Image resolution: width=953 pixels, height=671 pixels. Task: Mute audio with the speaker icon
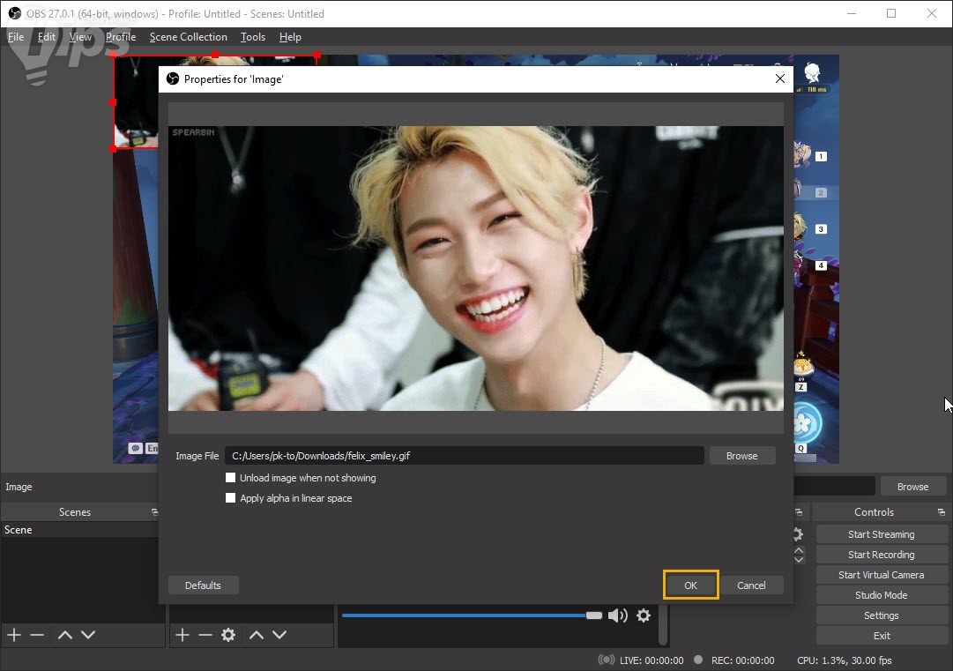[617, 615]
